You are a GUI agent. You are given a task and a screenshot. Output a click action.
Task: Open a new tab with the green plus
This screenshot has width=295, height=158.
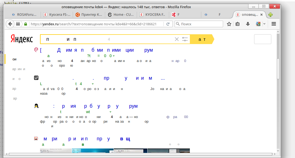(270, 15)
